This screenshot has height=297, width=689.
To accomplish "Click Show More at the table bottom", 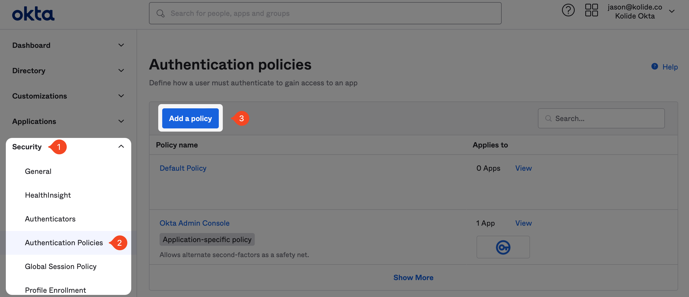I will click(413, 277).
